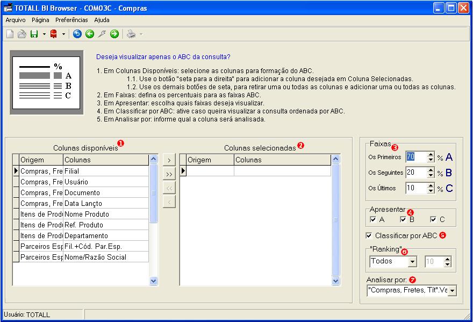The height and width of the screenshot is (322, 473).
Task: Toggle the Apresentar C checkbox
Action: point(433,219)
